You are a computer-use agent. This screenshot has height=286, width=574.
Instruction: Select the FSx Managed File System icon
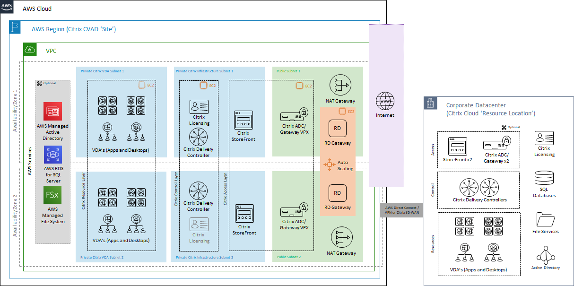(x=52, y=195)
